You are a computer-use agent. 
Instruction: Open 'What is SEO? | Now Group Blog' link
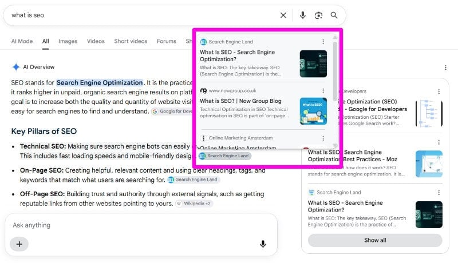point(240,101)
